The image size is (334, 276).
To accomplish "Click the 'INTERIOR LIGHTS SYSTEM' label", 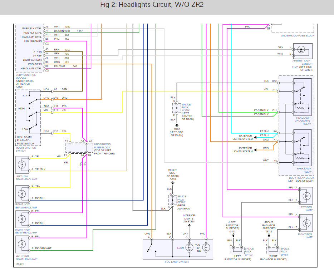I will pyautogui.click(x=189, y=218).
